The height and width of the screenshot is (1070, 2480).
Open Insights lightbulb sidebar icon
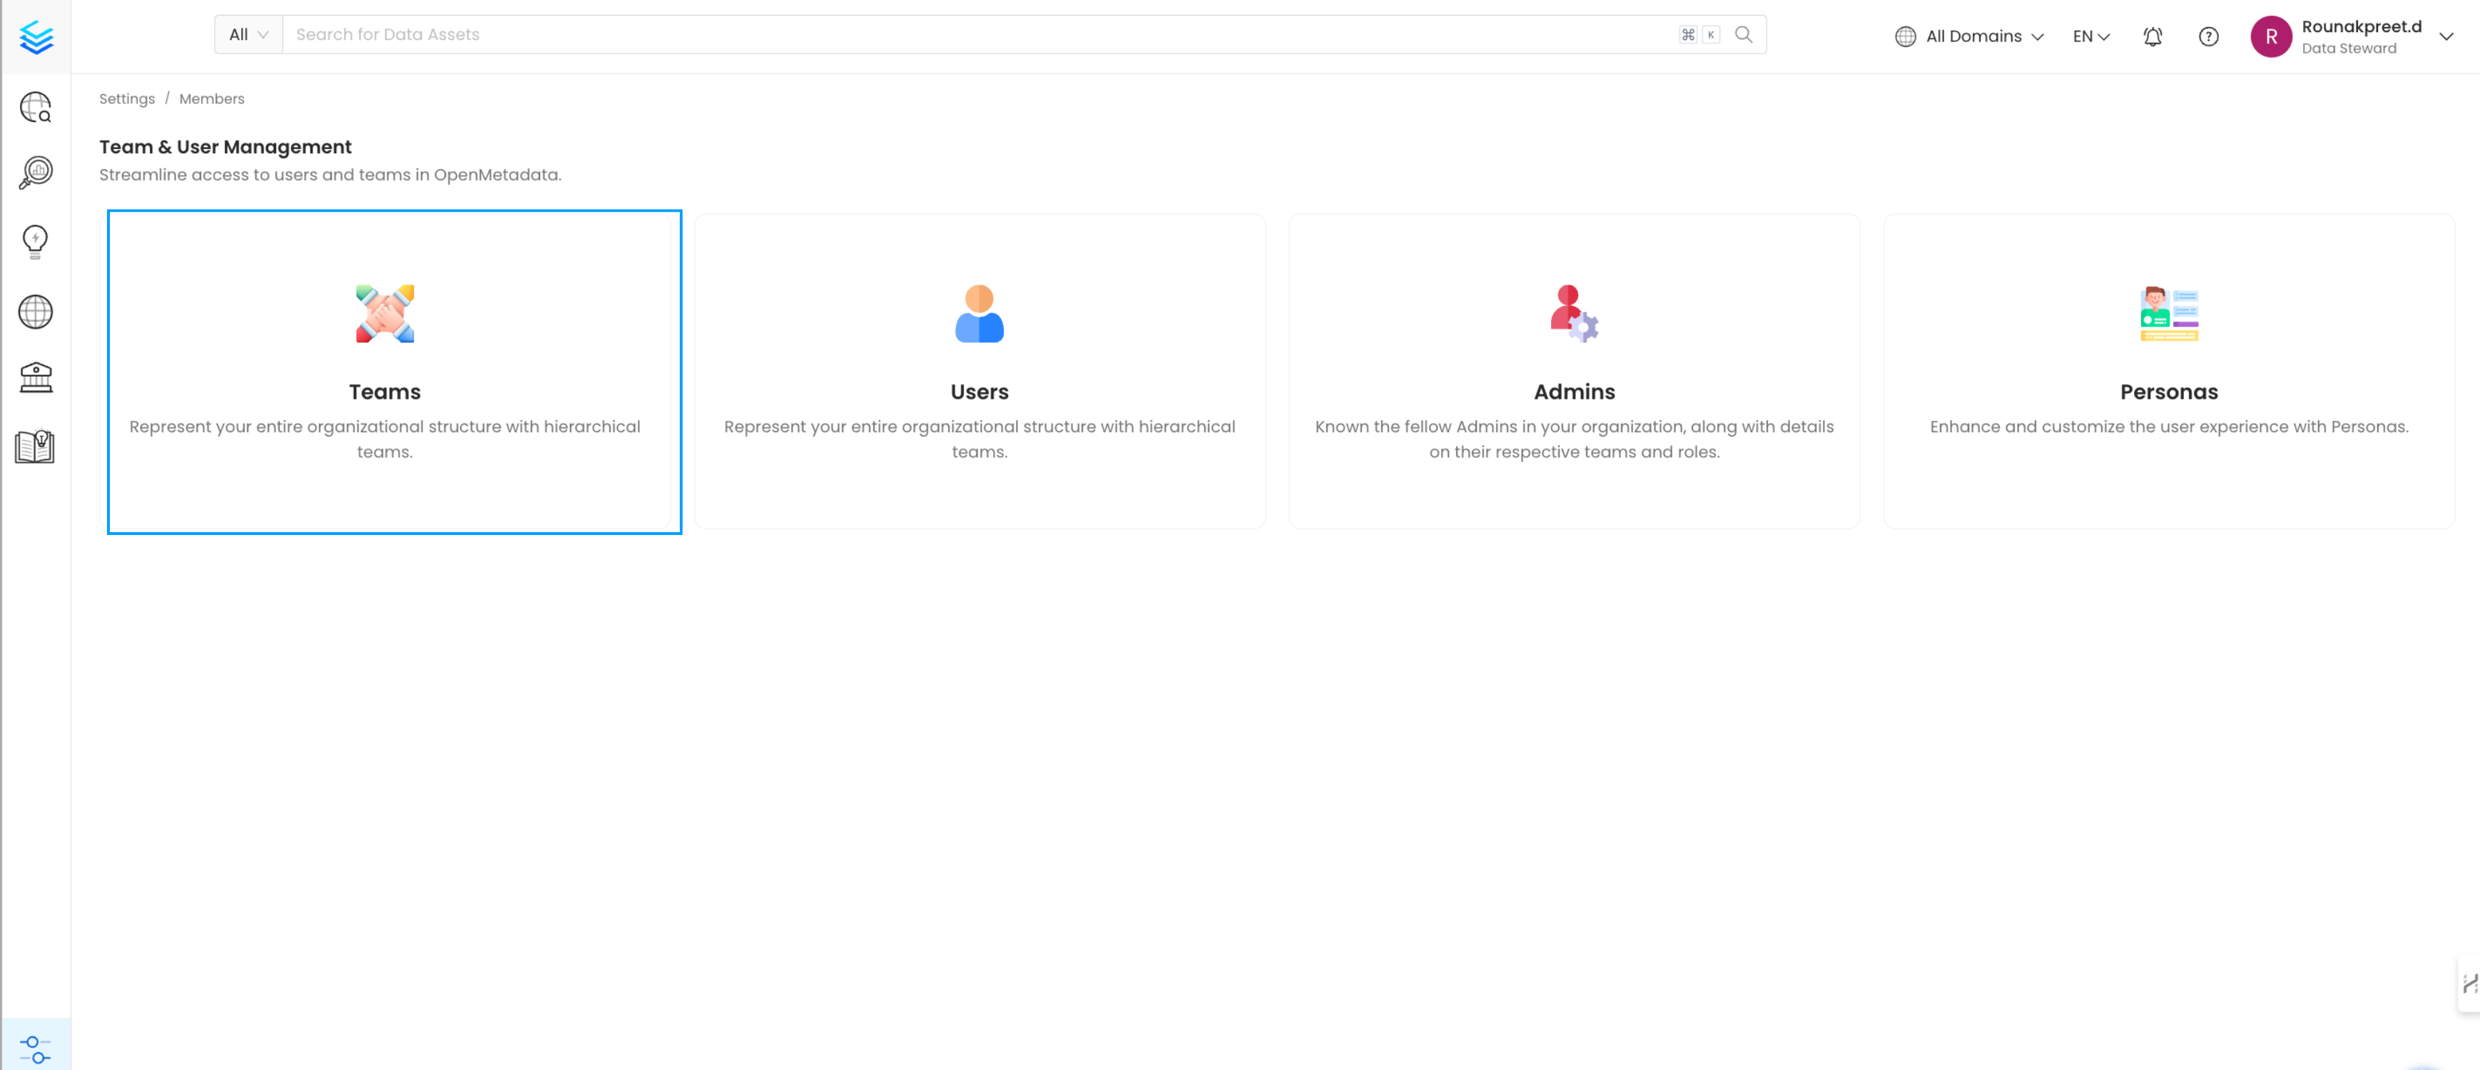tap(36, 242)
